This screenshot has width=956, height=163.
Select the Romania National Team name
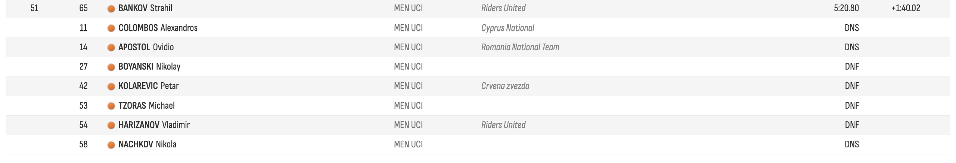pos(520,47)
